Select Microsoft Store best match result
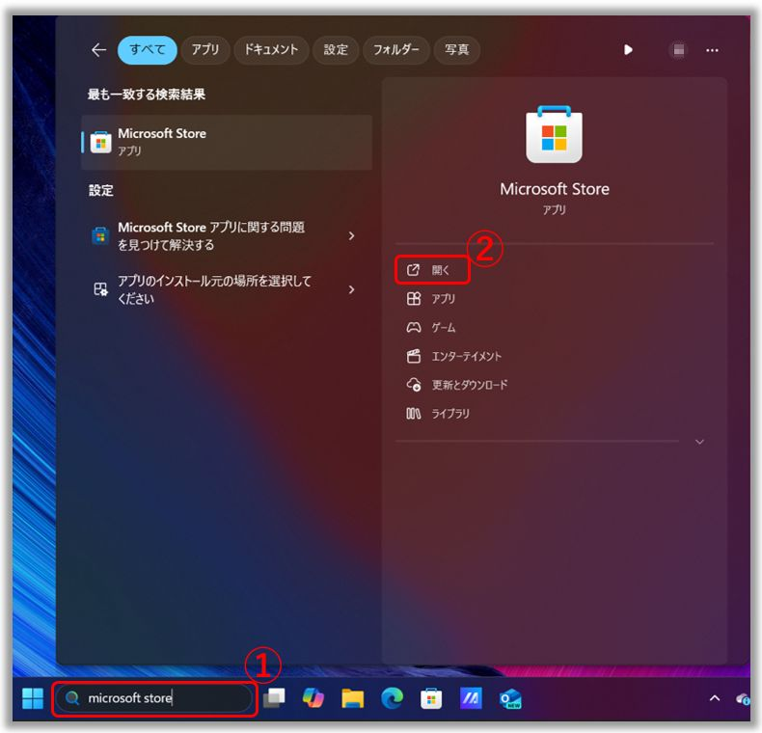The image size is (762, 733). click(x=227, y=142)
